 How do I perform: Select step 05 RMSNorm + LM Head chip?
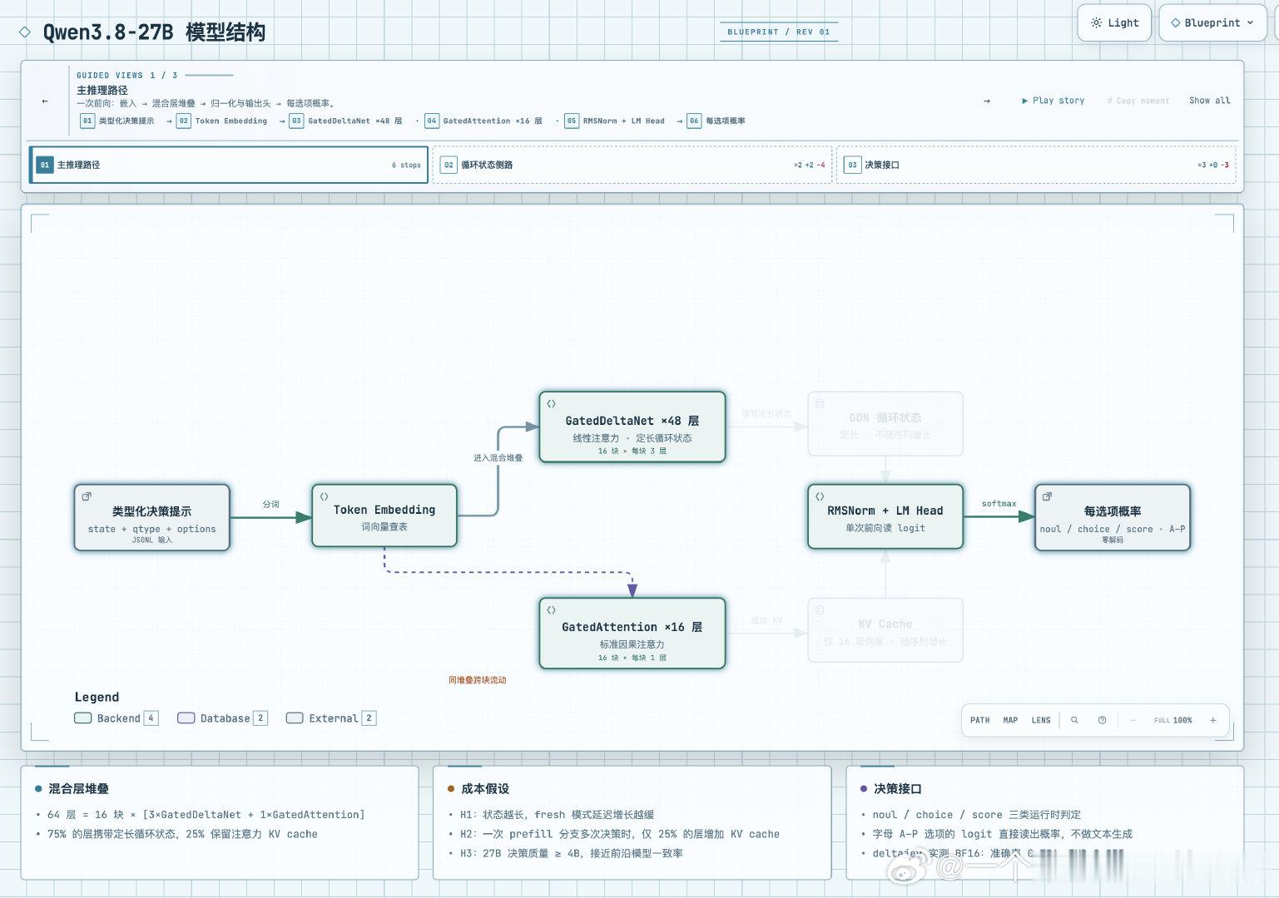615,121
